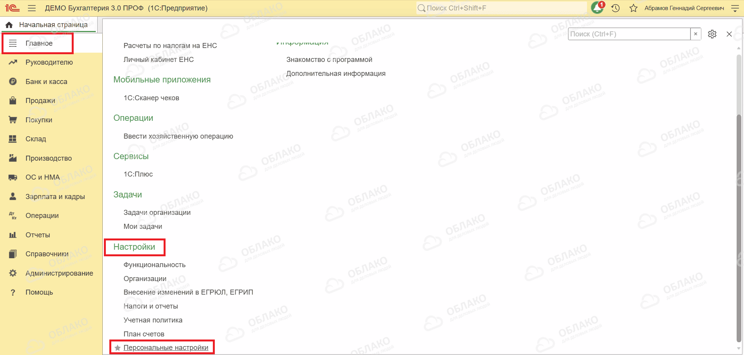Open the main hamburger menu in title bar
The height and width of the screenshot is (355, 744).
[32, 8]
